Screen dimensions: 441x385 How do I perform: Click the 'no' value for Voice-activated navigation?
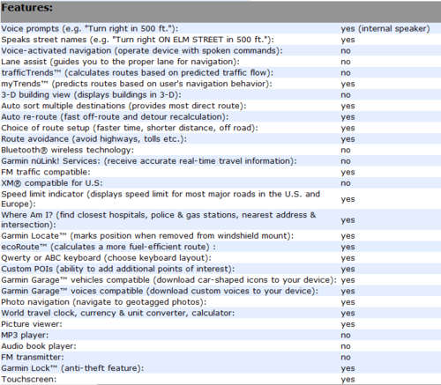pyautogui.click(x=346, y=51)
